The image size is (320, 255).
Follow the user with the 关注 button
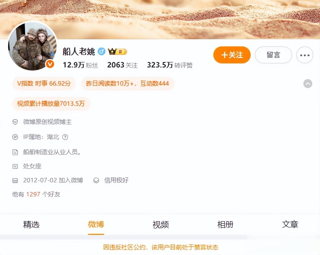click(232, 55)
